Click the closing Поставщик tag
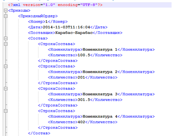The width and height of the screenshot is (174, 136). click(x=108, y=33)
